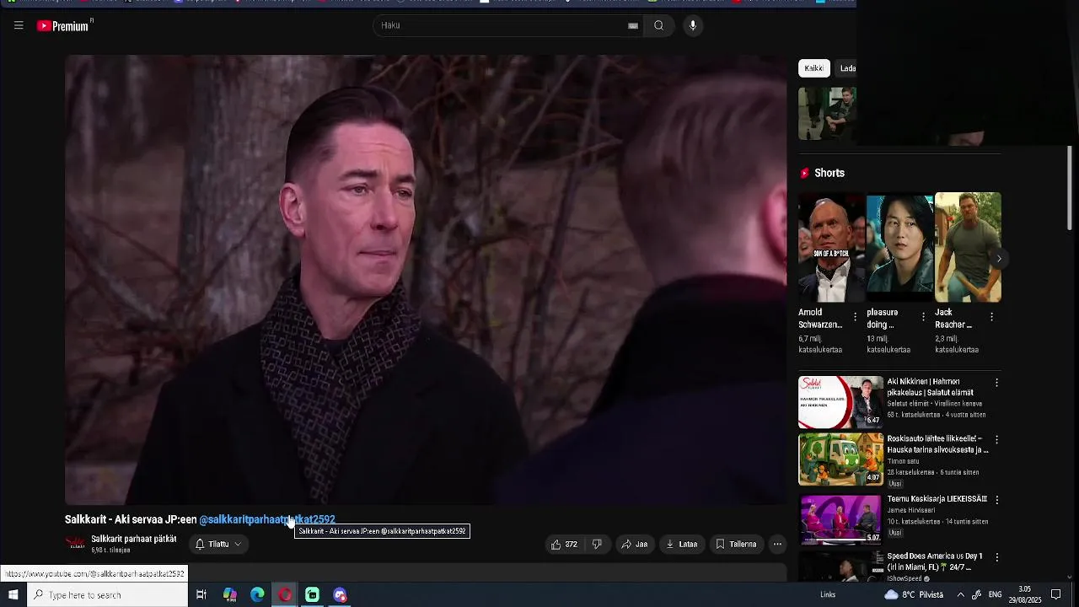
Task: Open the taskbar clock and date
Action: (1025, 595)
